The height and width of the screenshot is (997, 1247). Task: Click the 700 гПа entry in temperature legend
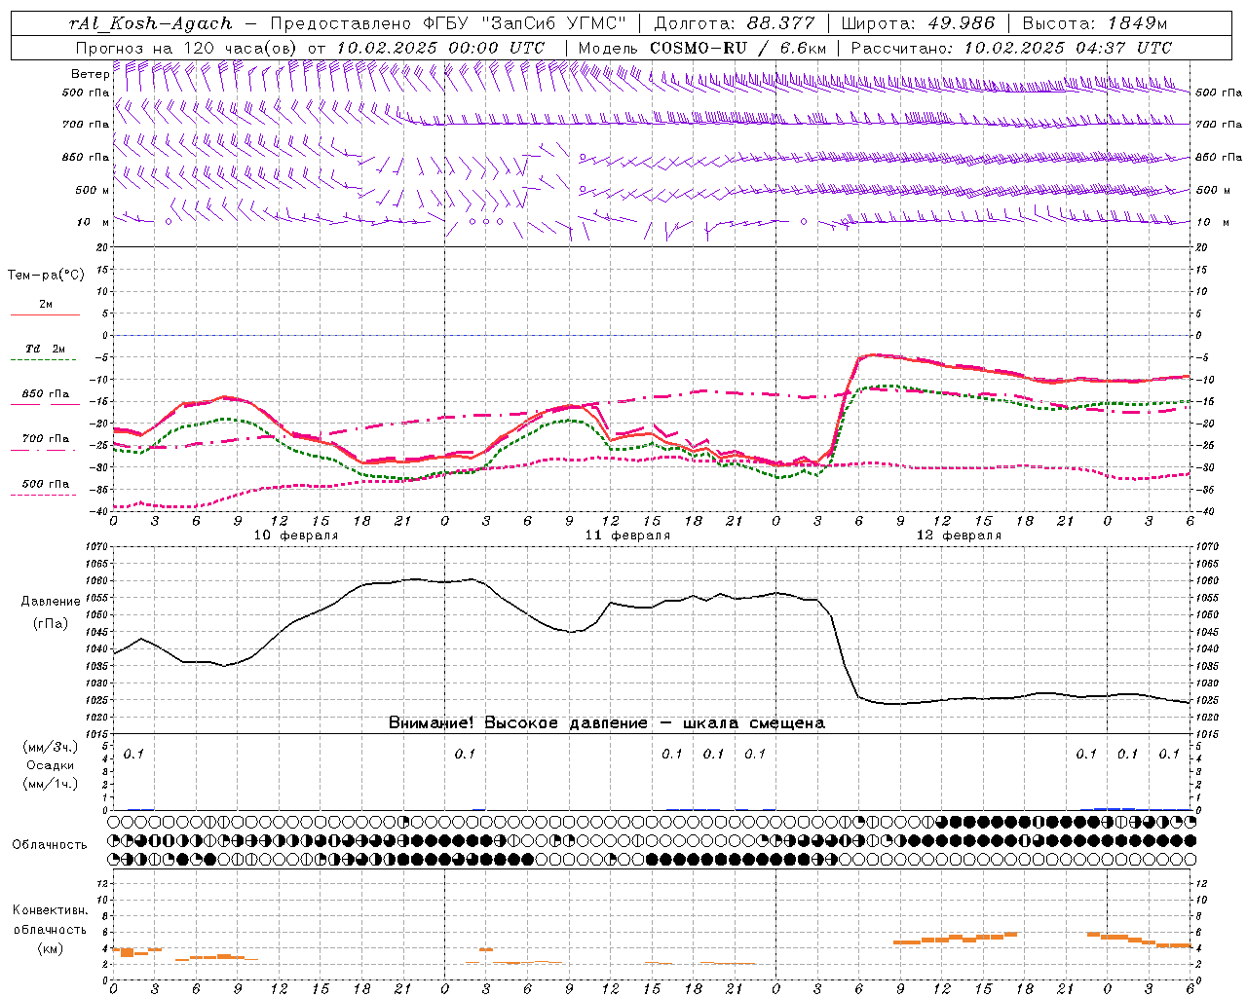click(x=46, y=439)
